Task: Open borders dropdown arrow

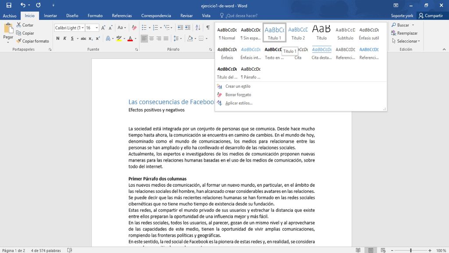Action: [x=207, y=39]
